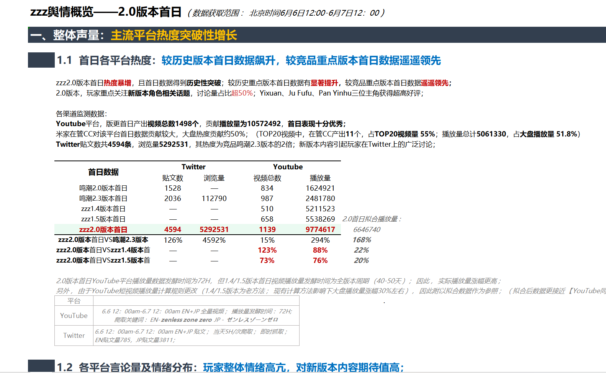Click the paragraph line starting '米家在管CC'
Screen dimensions: 606x373
(x=318, y=134)
